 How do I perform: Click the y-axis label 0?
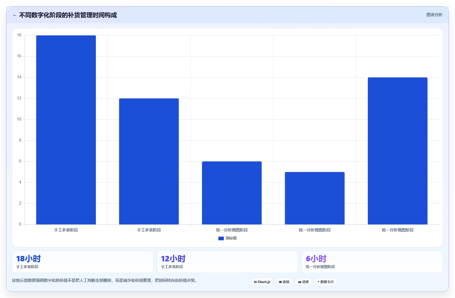(x=20, y=224)
